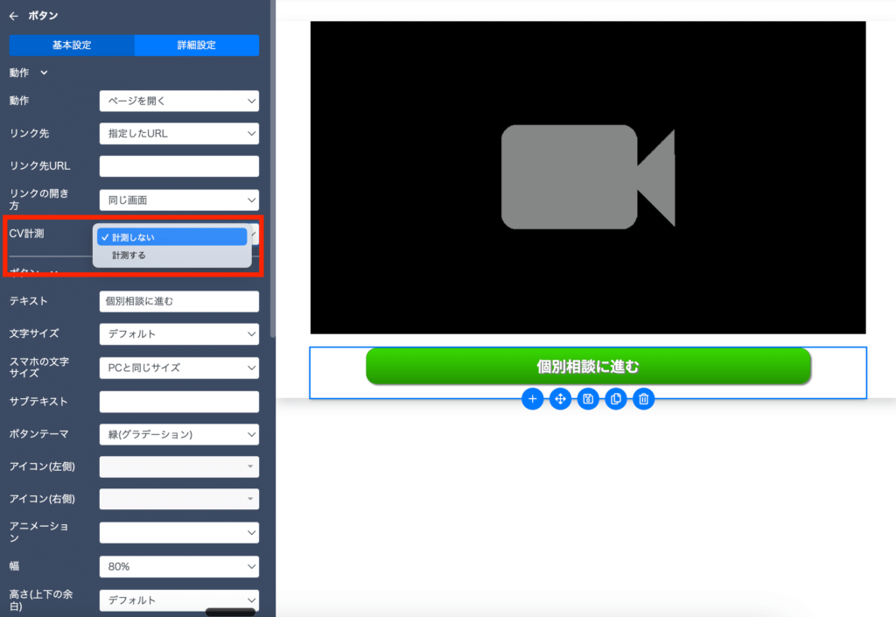Click the CV計測 label
896x617 pixels.
pyautogui.click(x=27, y=234)
